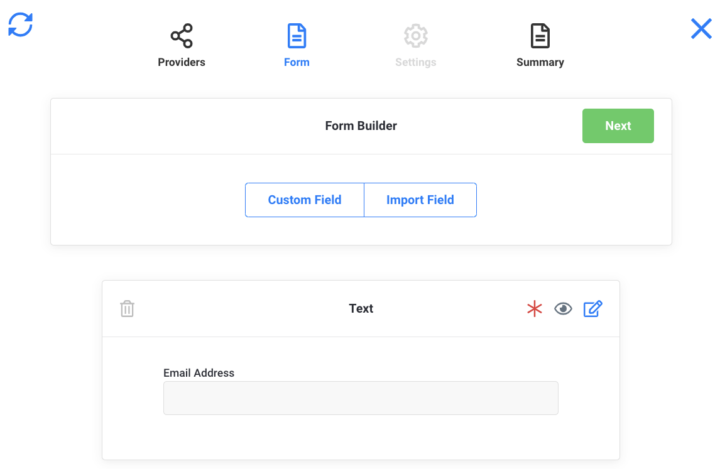Add a Custom Field
This screenshot has width=720, height=469.
[305, 200]
